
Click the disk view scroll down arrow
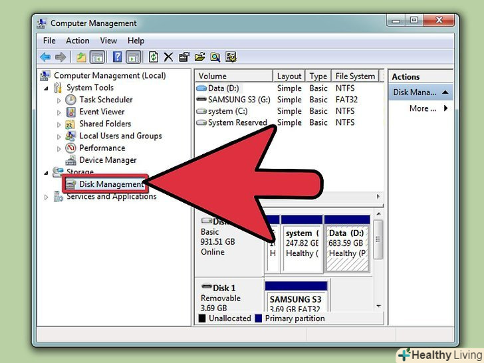[378, 306]
